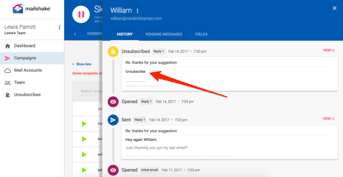The height and width of the screenshot is (177, 343).
Task: Go to Dashboard in sidebar
Action: (x=32, y=46)
